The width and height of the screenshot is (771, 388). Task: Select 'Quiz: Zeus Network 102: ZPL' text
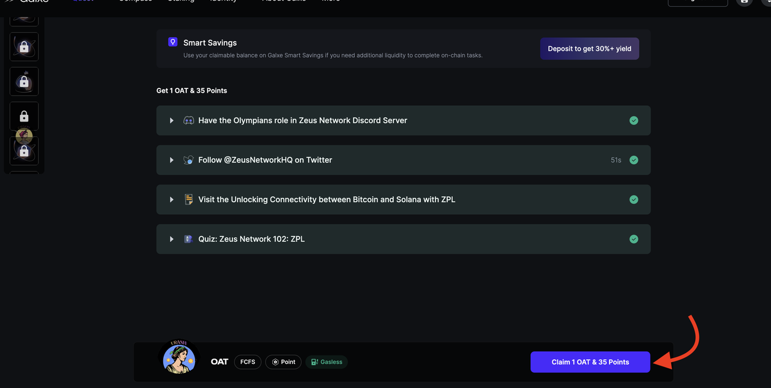(x=251, y=239)
